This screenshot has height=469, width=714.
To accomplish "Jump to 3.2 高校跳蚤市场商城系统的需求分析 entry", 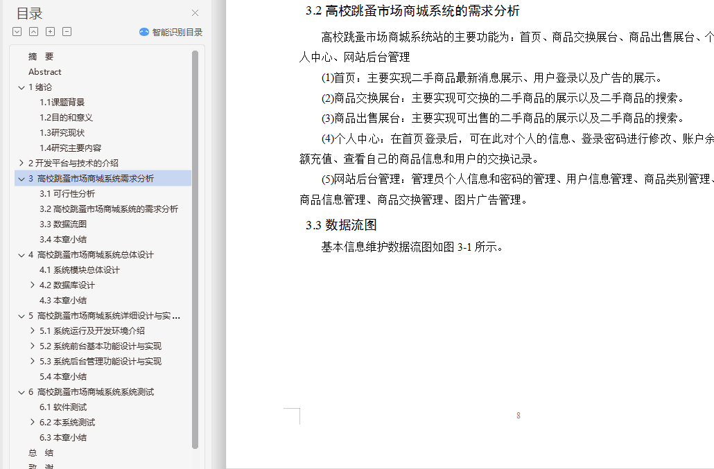I will (109, 209).
